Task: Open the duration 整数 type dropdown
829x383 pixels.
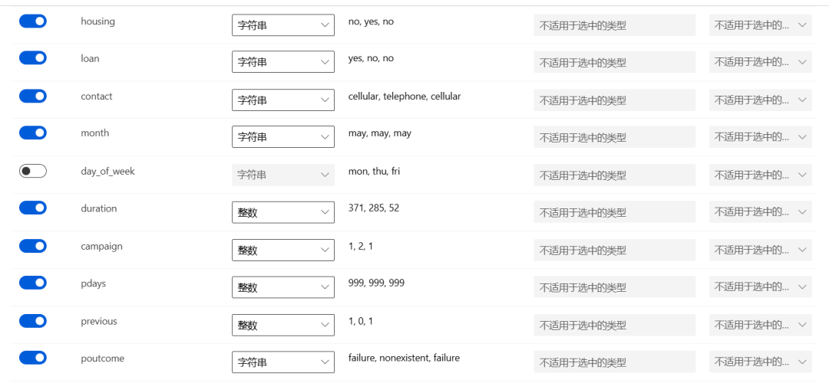Action: point(282,213)
